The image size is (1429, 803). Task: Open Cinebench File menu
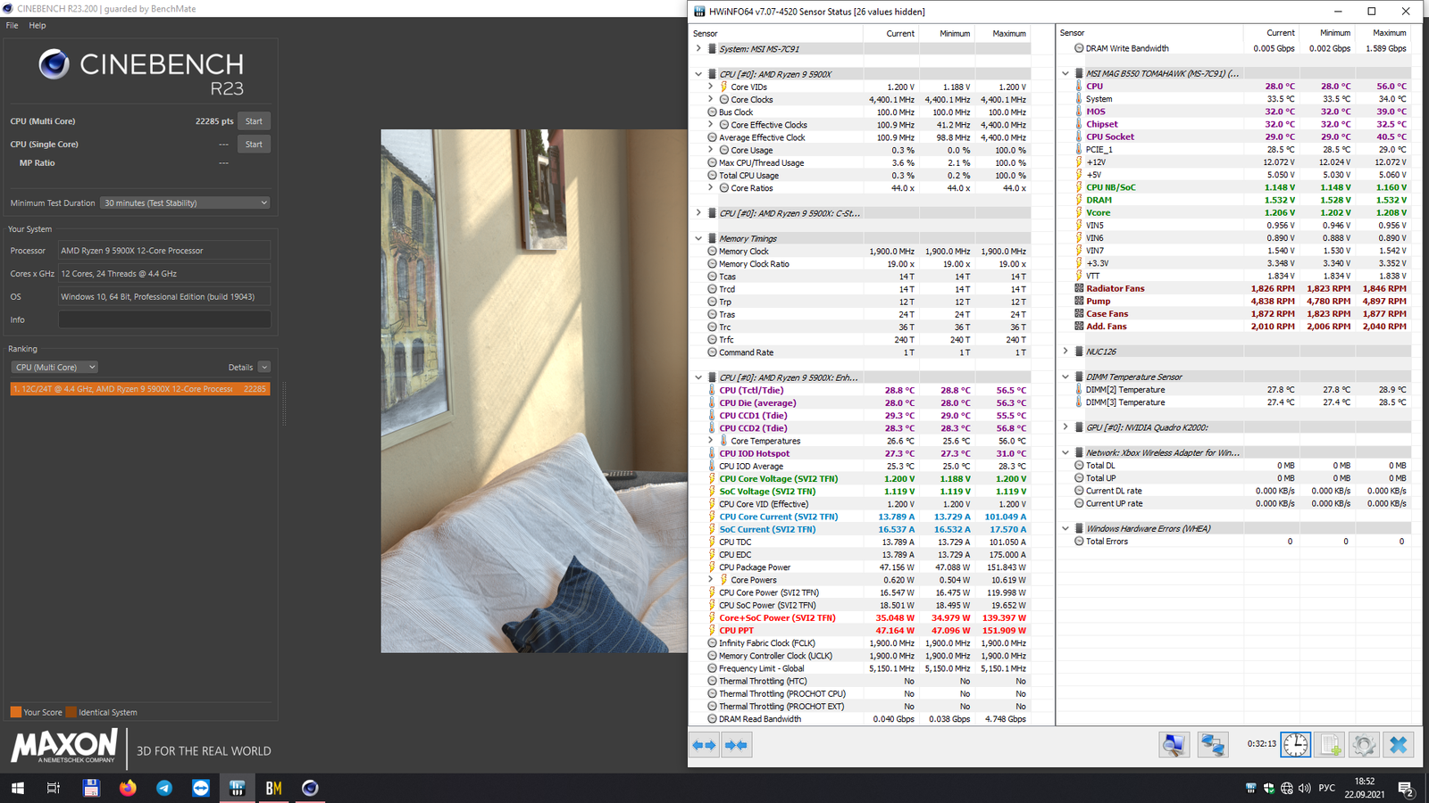pos(12,25)
